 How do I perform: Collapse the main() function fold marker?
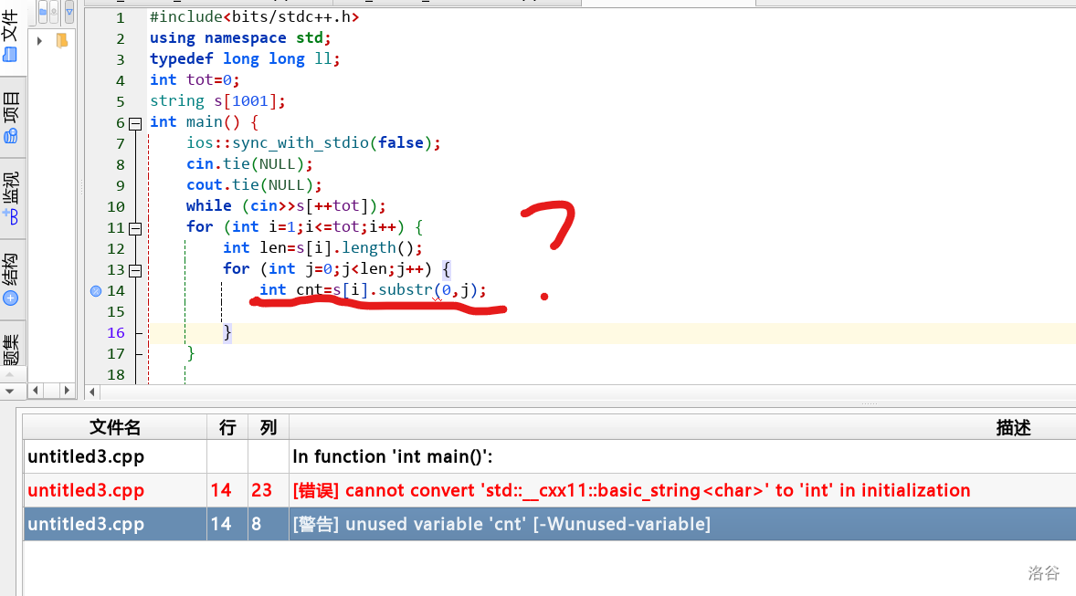click(x=135, y=122)
